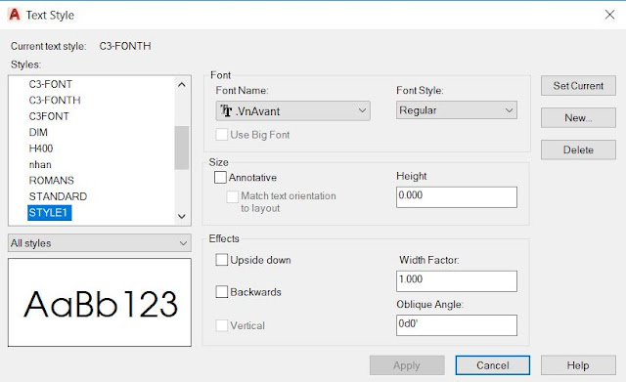Select STANDARD style in list
The height and width of the screenshot is (382, 626).
point(58,196)
